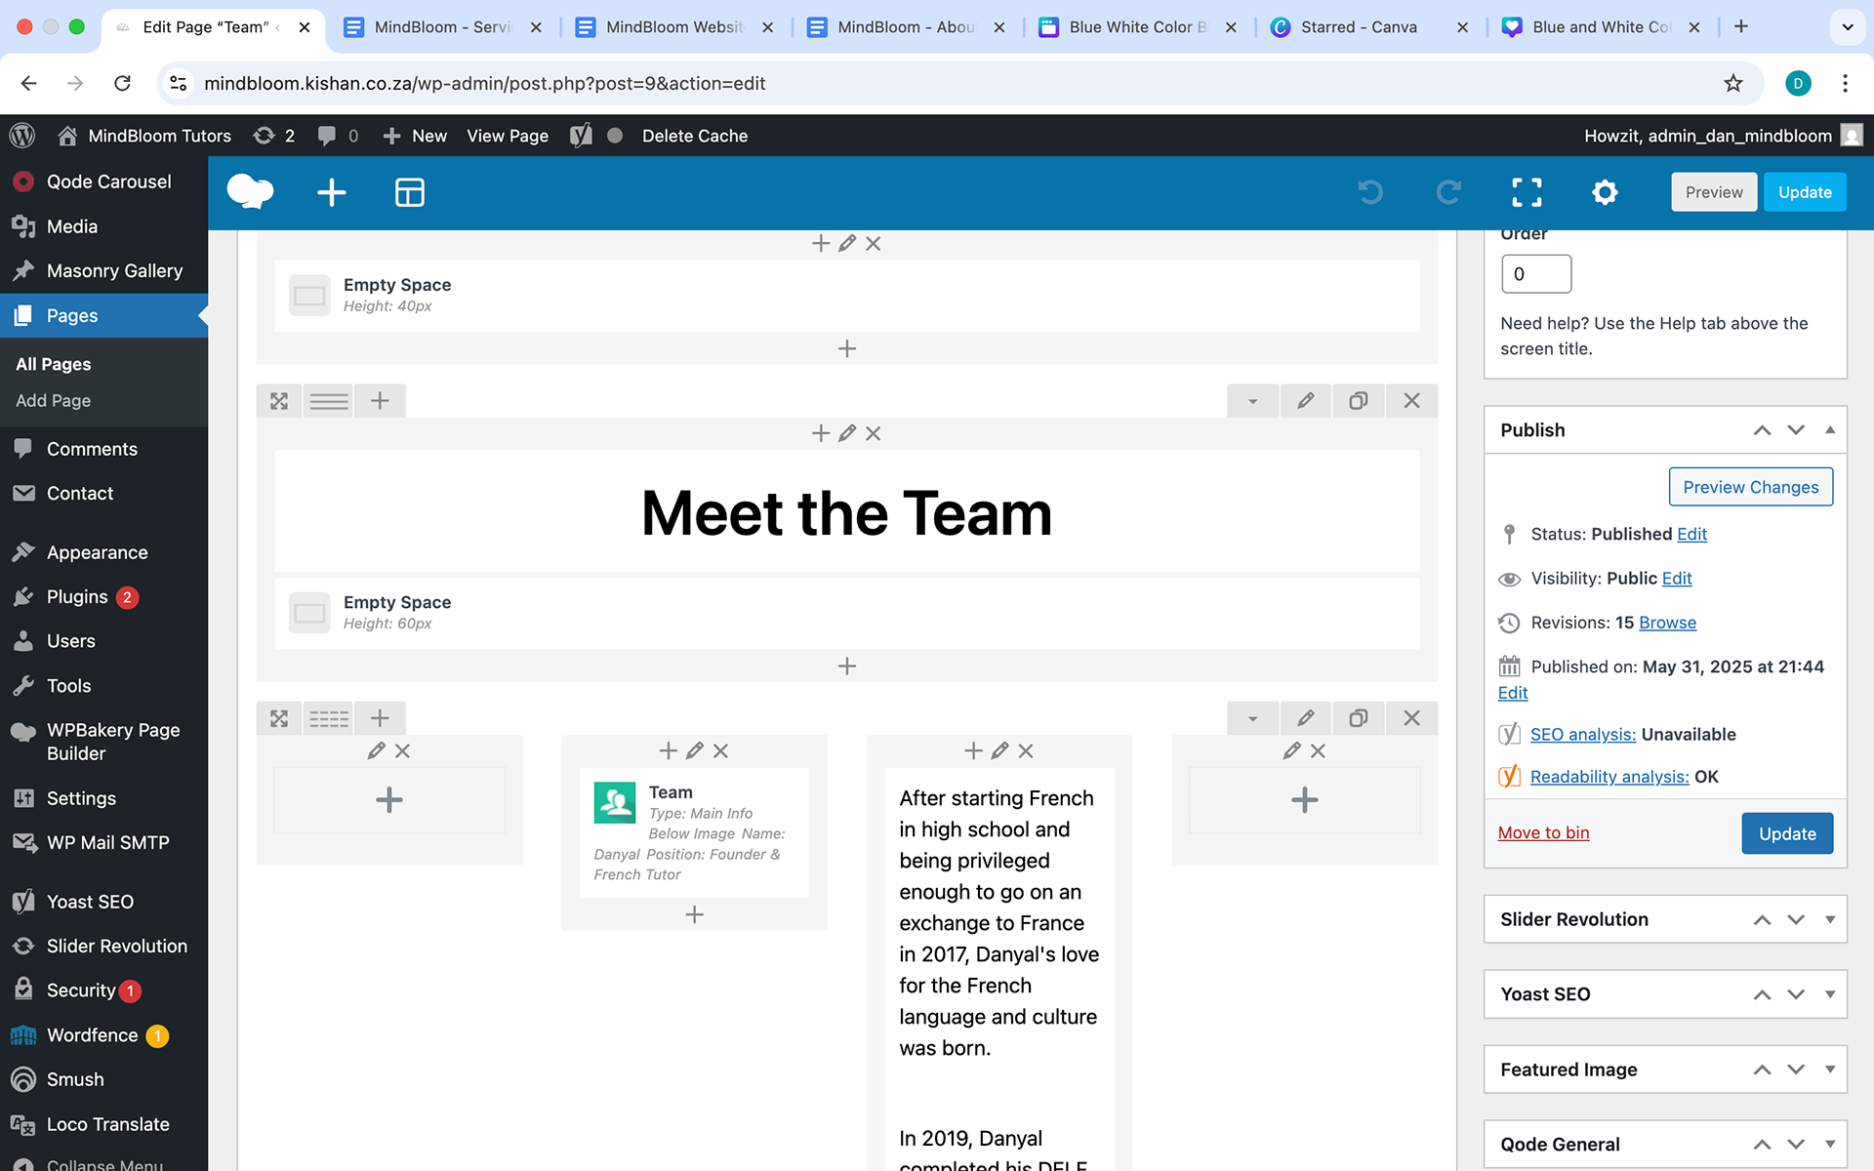
Task: Edit the published status link
Action: coord(1691,534)
